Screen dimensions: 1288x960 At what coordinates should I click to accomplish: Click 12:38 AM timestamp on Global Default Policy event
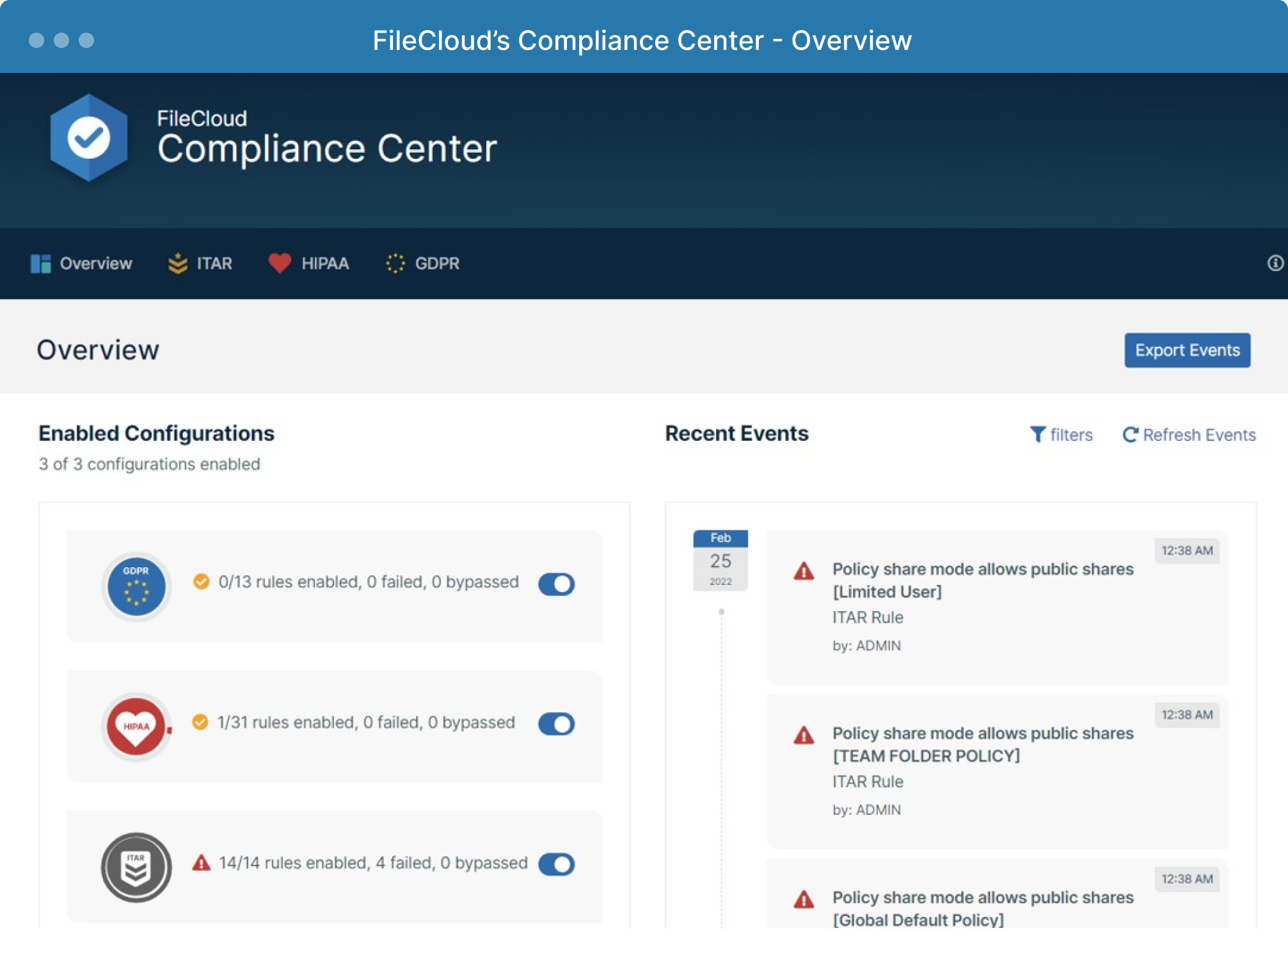[1187, 879]
